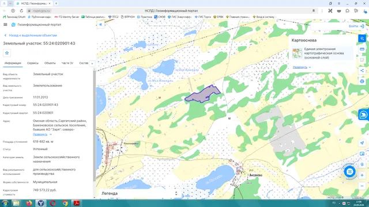Open Adobe Reader from the taskbar
The width and height of the screenshot is (369, 207).
pyautogui.click(x=77, y=203)
